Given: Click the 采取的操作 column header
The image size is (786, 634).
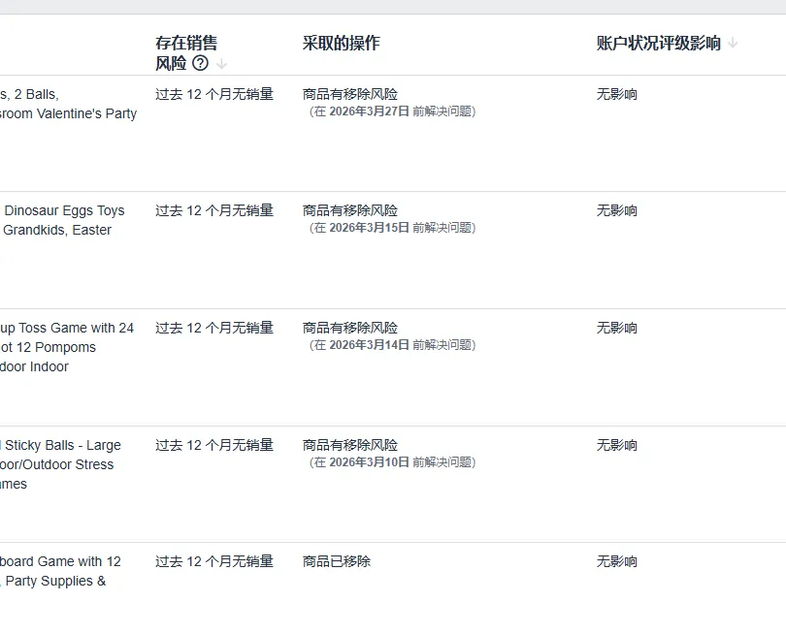Looking at the screenshot, I should pos(341,43).
